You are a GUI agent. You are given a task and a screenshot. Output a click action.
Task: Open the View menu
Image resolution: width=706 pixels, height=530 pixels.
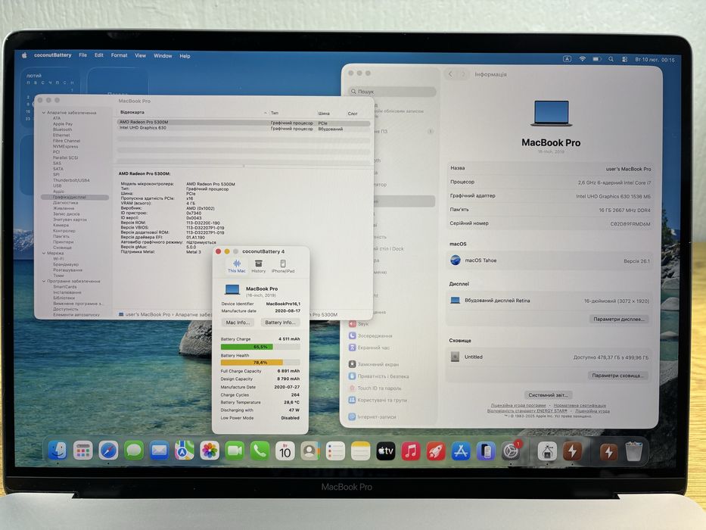(x=141, y=55)
